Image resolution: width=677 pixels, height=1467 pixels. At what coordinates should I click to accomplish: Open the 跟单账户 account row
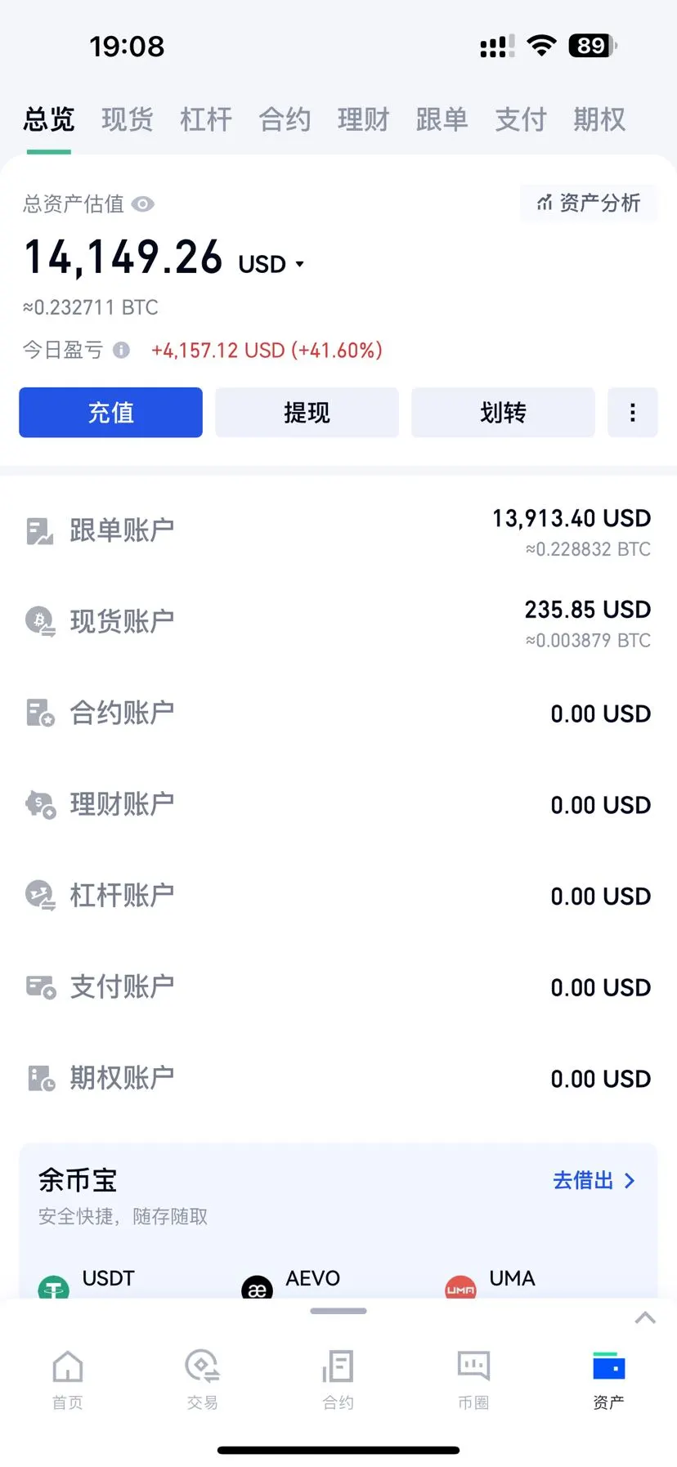coord(338,531)
